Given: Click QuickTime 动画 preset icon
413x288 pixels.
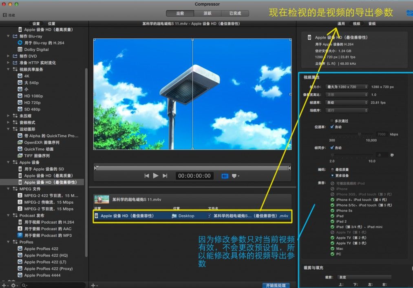Looking at the screenshot, I should tap(20, 149).
